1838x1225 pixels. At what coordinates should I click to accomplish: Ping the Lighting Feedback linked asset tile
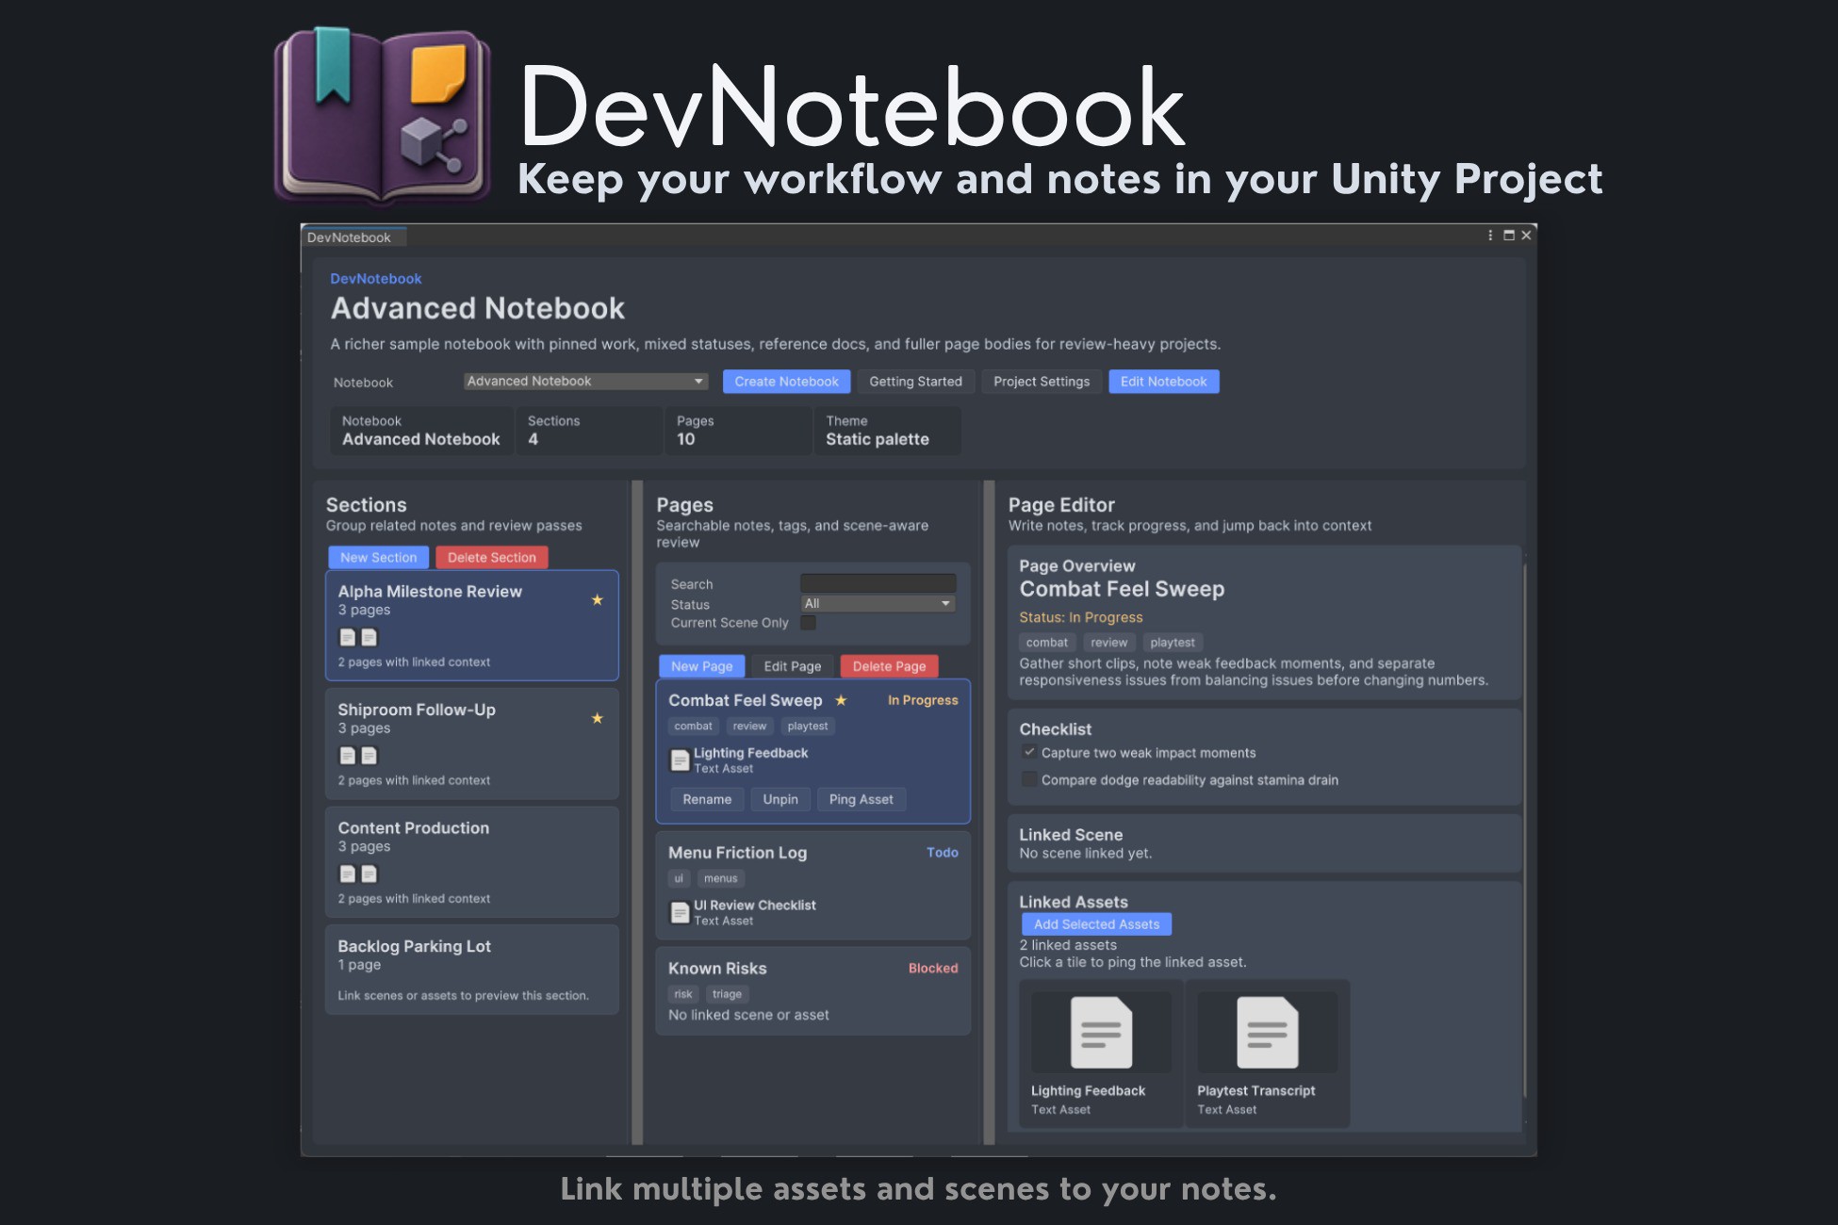(1101, 1053)
